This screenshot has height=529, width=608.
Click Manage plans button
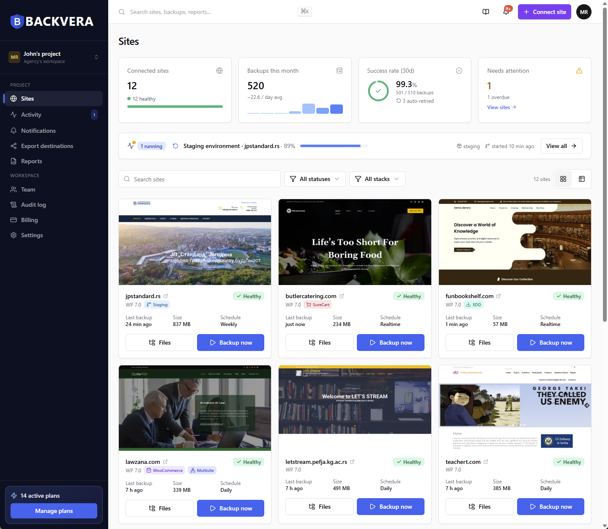coord(54,511)
